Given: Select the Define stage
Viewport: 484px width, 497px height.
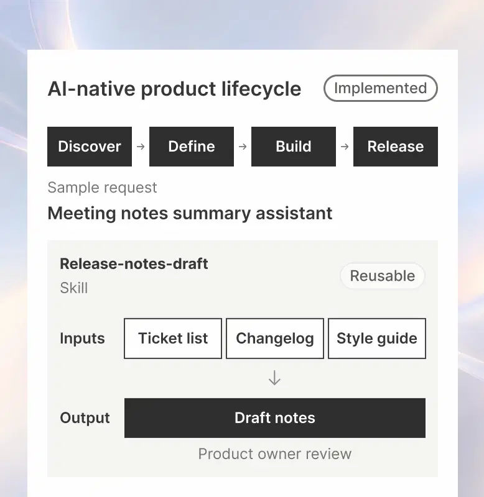Looking at the screenshot, I should (x=192, y=147).
